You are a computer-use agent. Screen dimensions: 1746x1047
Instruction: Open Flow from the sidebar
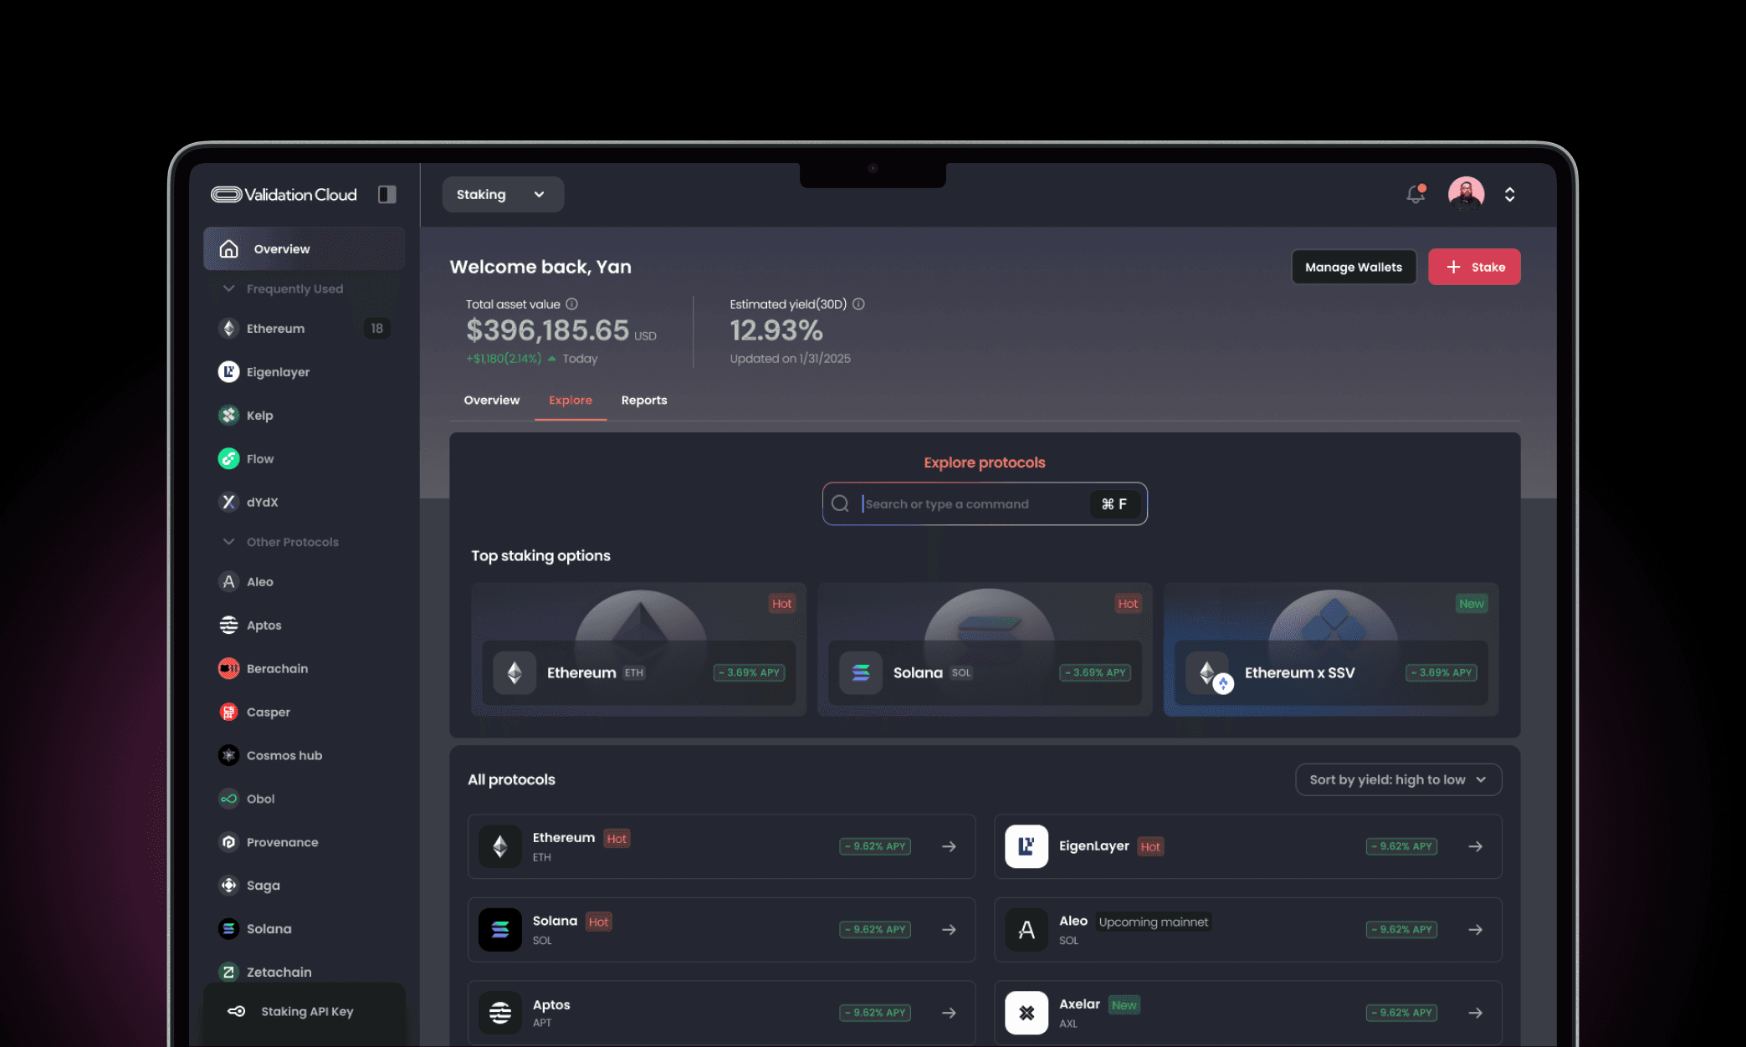(260, 459)
